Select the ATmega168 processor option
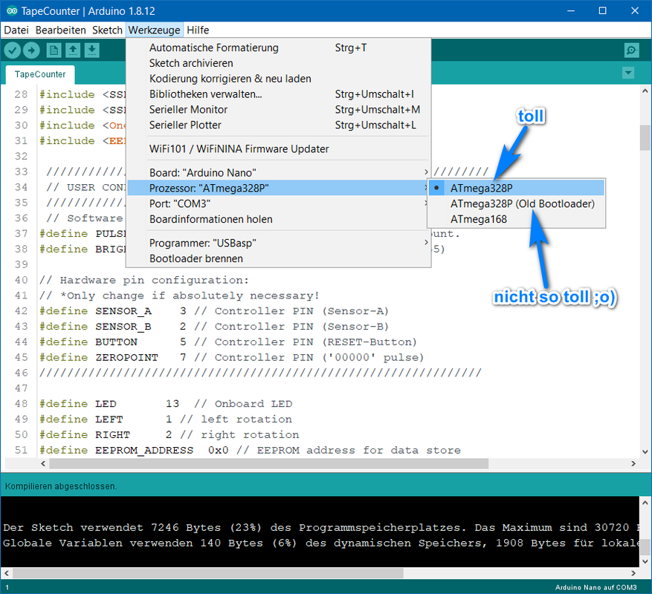This screenshot has width=652, height=594. click(516, 219)
